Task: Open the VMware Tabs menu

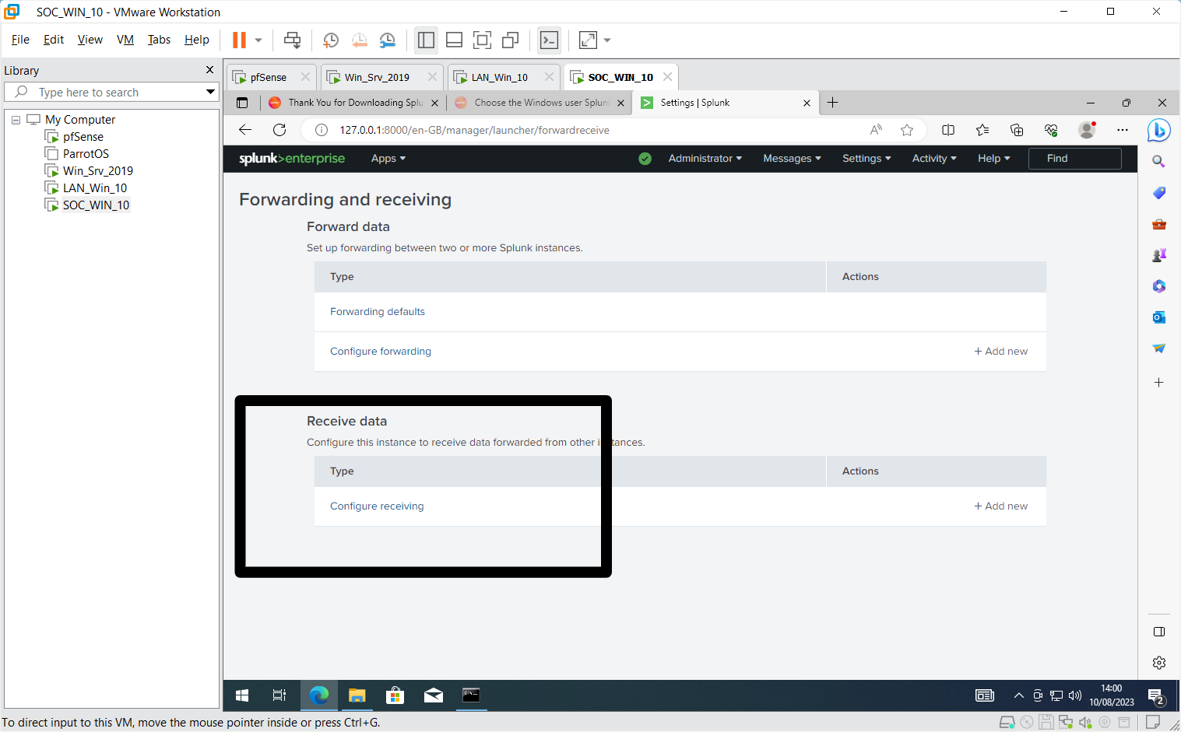Action: (x=159, y=40)
